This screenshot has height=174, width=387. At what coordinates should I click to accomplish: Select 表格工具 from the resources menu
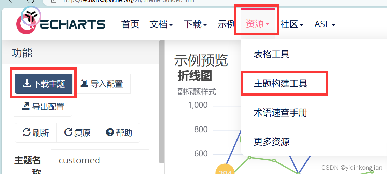(x=272, y=54)
